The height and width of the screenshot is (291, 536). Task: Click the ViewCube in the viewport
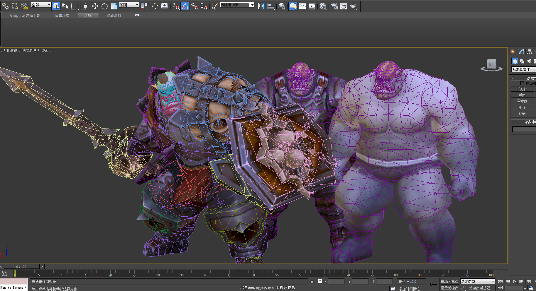[491, 65]
